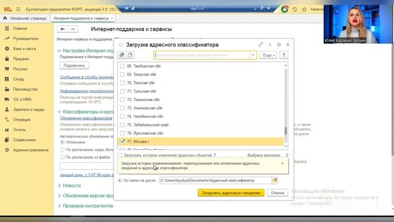
Task: Enable loading address change history checkbox
Action: 120,155
